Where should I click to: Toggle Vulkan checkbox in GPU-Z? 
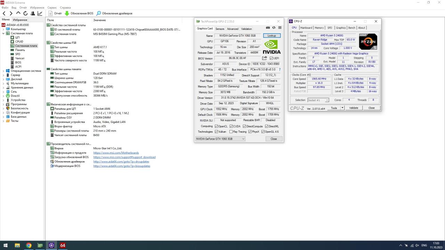pos(216,132)
